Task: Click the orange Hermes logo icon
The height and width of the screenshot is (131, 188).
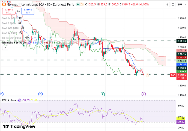Action: point(4,5)
